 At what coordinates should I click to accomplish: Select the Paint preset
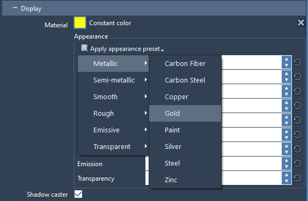[185, 130]
